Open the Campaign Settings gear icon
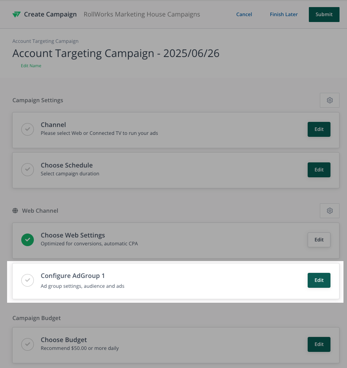 pyautogui.click(x=329, y=100)
